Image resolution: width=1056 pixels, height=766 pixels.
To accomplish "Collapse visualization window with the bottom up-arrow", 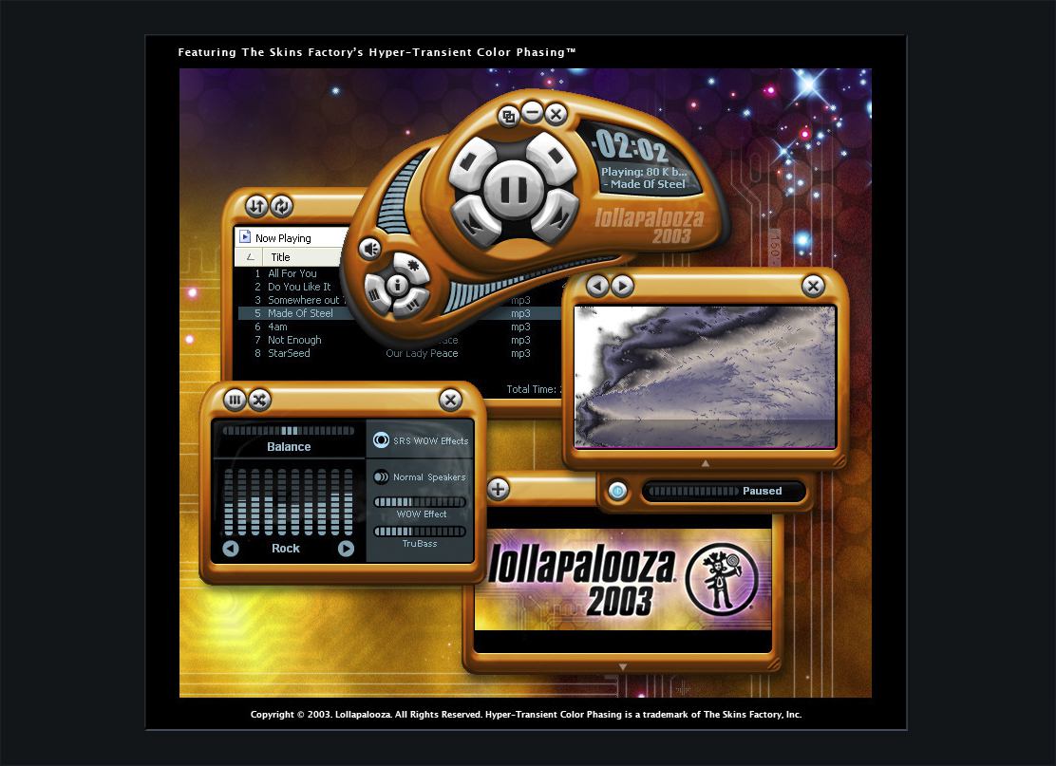I will pos(706,463).
